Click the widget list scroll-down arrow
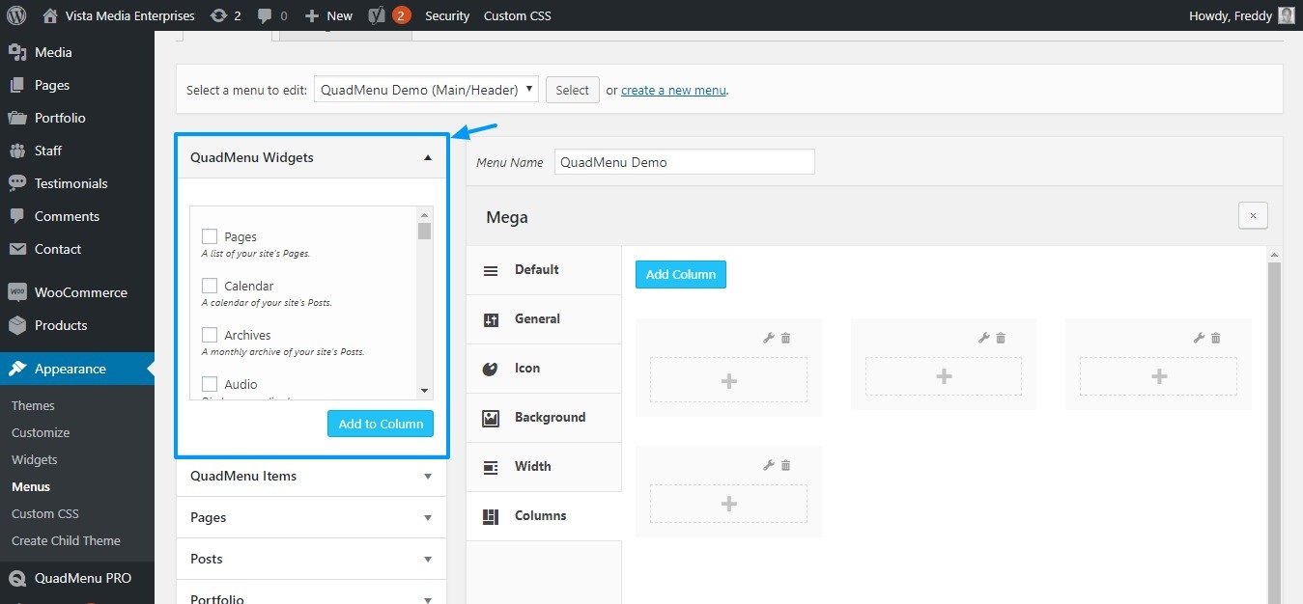Viewport: 1303px width, 604px height. pyautogui.click(x=424, y=391)
